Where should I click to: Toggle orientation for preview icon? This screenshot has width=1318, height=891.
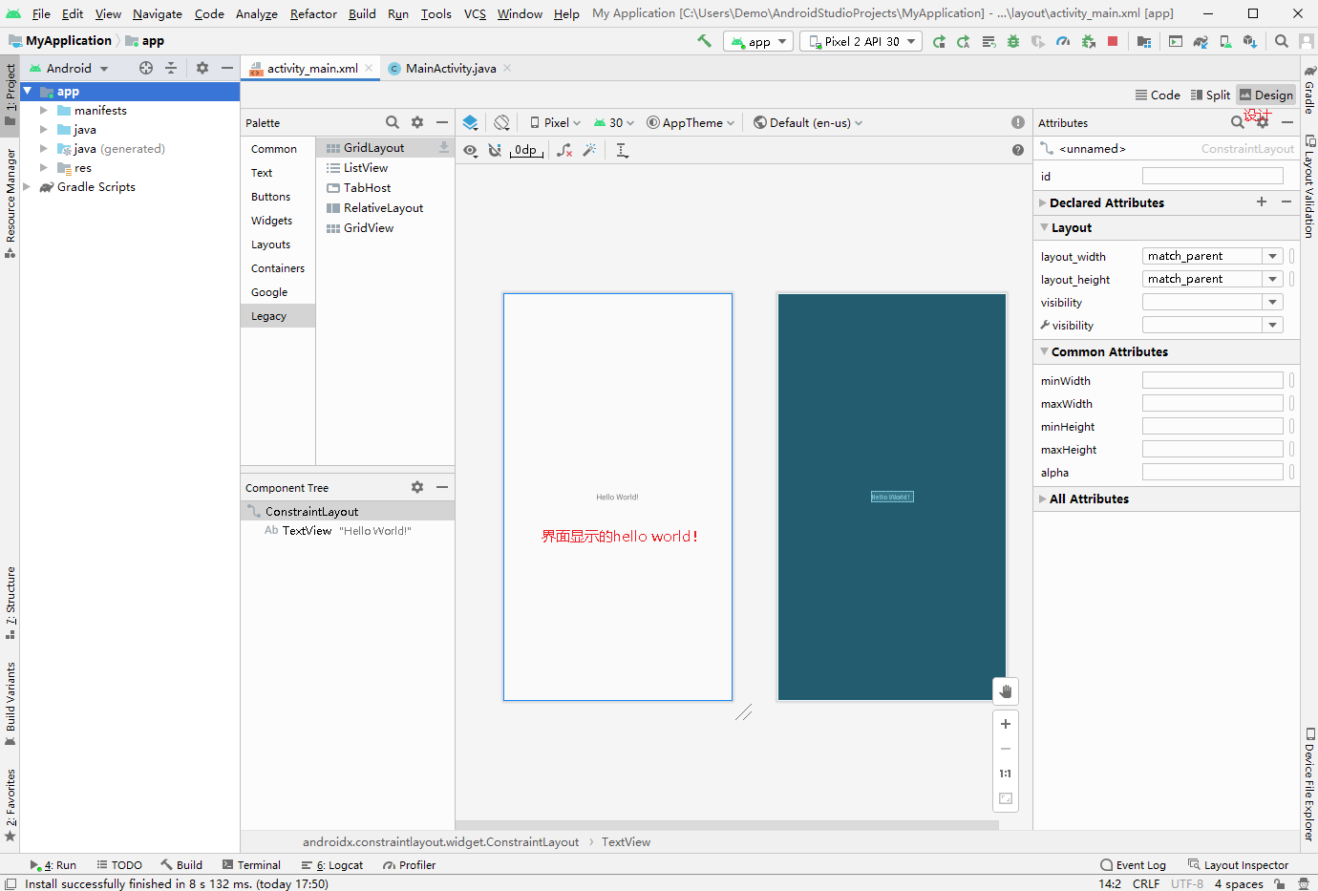coord(501,122)
